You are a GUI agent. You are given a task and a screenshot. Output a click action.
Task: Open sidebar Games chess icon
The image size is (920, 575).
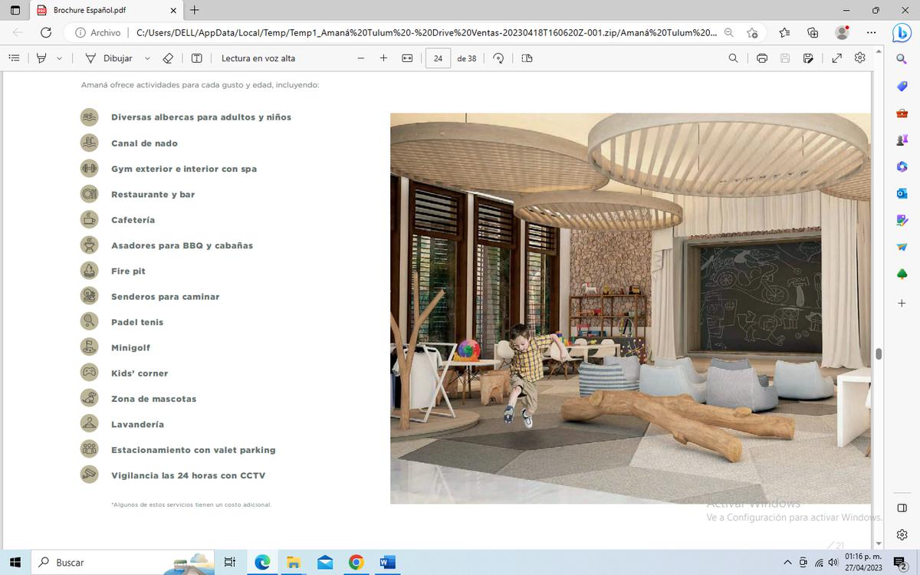tap(902, 140)
